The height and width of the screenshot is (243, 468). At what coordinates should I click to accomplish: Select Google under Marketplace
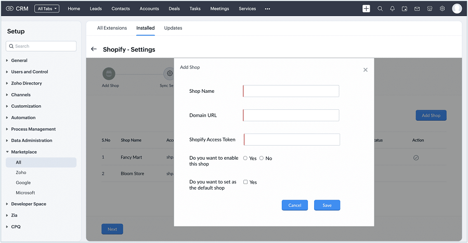tap(23, 182)
